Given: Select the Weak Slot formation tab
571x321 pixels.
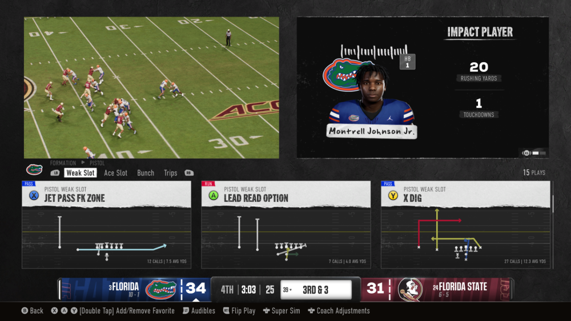Looking at the screenshot, I should [80, 173].
